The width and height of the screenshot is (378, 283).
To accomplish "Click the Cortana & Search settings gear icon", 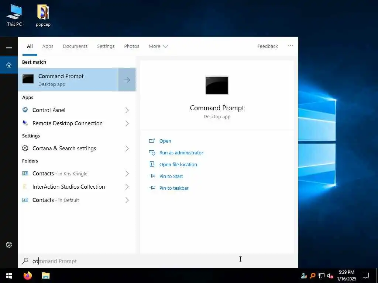I will (25, 148).
